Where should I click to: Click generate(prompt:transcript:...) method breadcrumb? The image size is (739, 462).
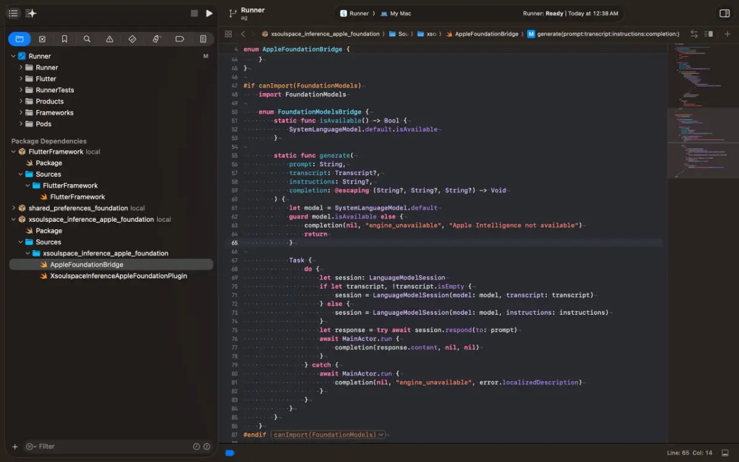tap(604, 34)
